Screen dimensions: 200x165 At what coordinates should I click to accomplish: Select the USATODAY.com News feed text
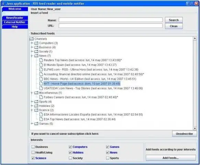93,88
